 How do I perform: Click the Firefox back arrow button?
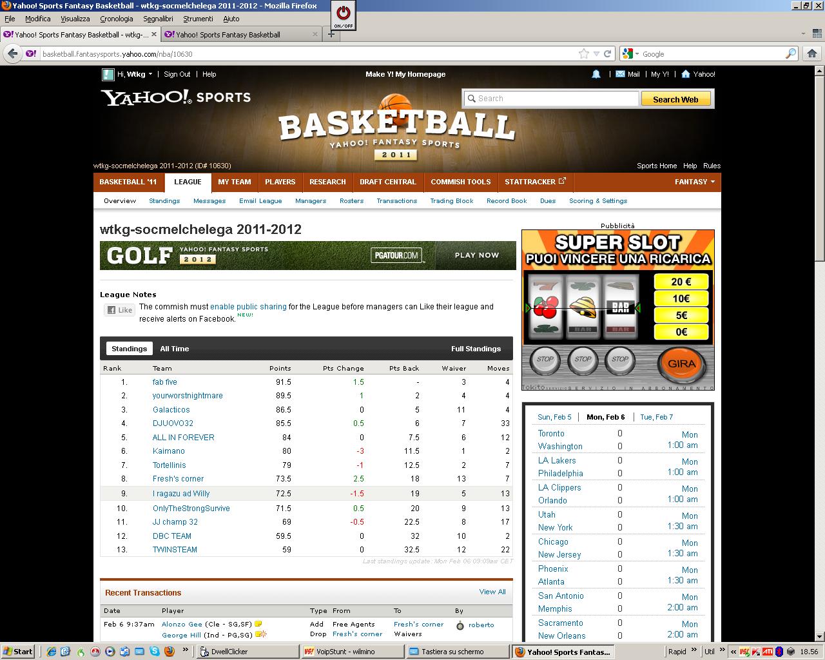click(x=12, y=54)
